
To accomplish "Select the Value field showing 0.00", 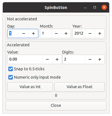I will (25, 59).
